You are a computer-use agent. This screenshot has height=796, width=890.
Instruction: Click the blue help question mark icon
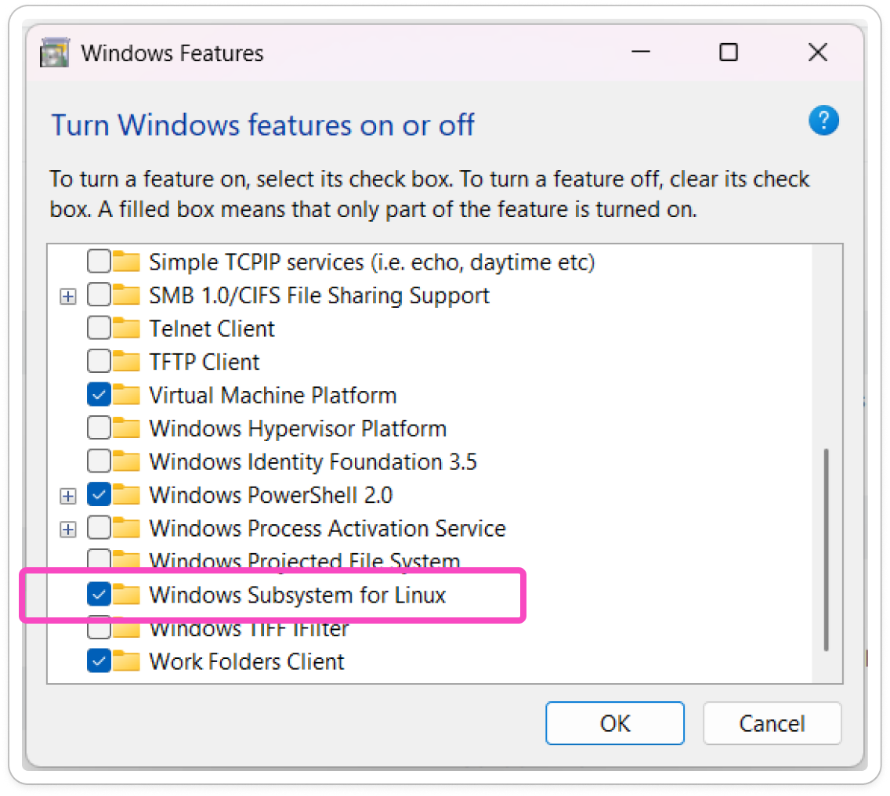tap(823, 121)
